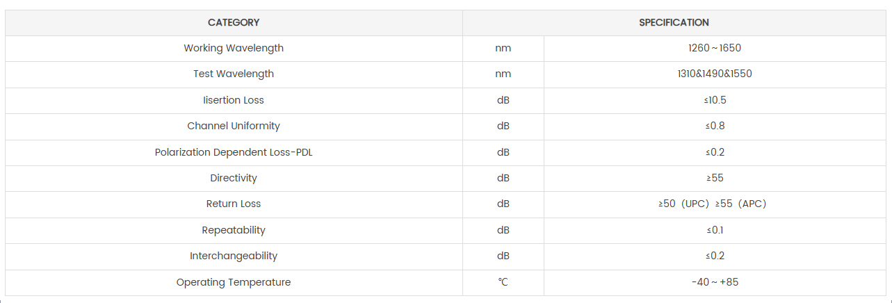The height and width of the screenshot is (303, 892).
Task: Click the ≤10.5 value cell
Action: coord(715,100)
